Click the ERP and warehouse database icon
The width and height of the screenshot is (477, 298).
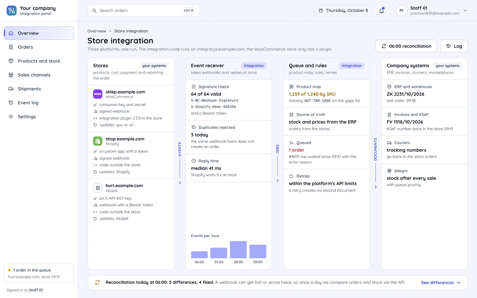pyautogui.click(x=389, y=87)
